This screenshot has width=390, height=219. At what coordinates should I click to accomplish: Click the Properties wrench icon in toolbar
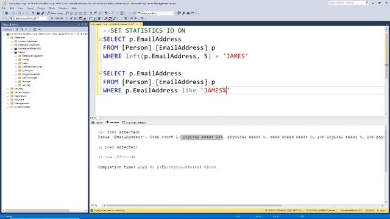[183, 13]
